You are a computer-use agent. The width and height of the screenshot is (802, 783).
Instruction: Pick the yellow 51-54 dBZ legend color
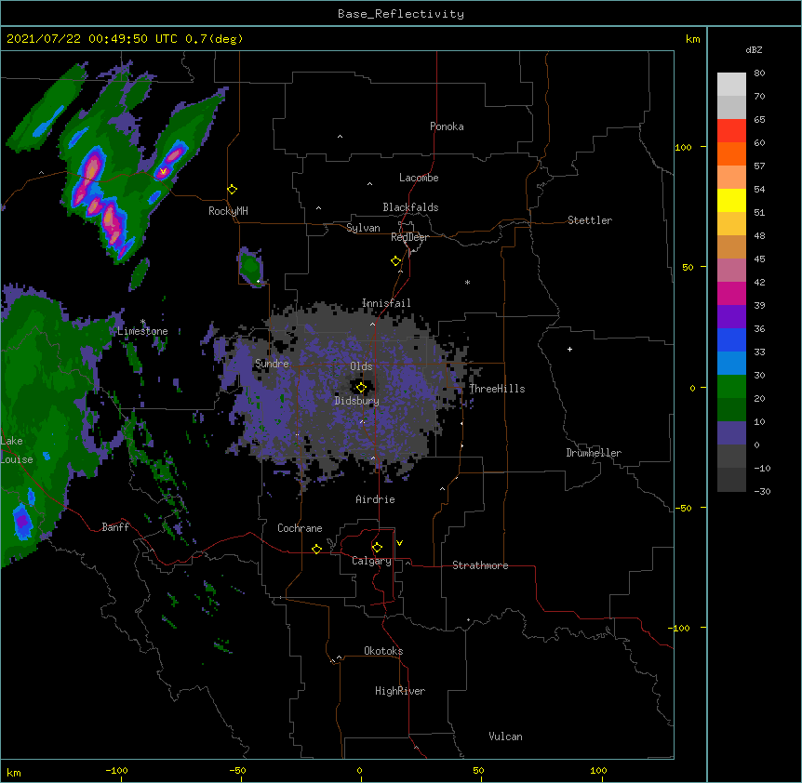[731, 201]
